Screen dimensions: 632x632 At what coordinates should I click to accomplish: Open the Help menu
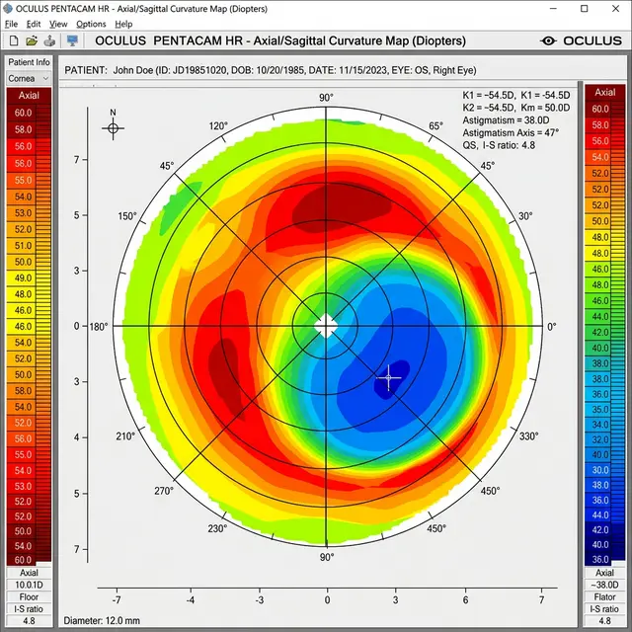(x=123, y=24)
